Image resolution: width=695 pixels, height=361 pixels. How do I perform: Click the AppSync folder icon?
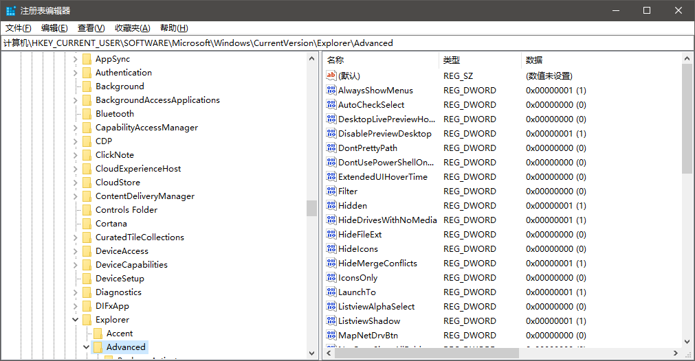87,59
